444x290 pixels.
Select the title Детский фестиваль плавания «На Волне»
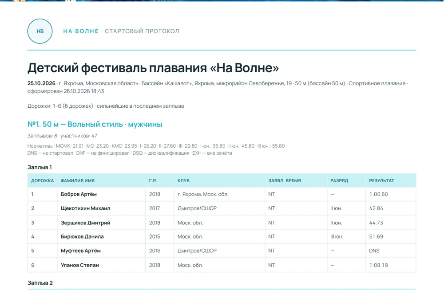(153, 68)
